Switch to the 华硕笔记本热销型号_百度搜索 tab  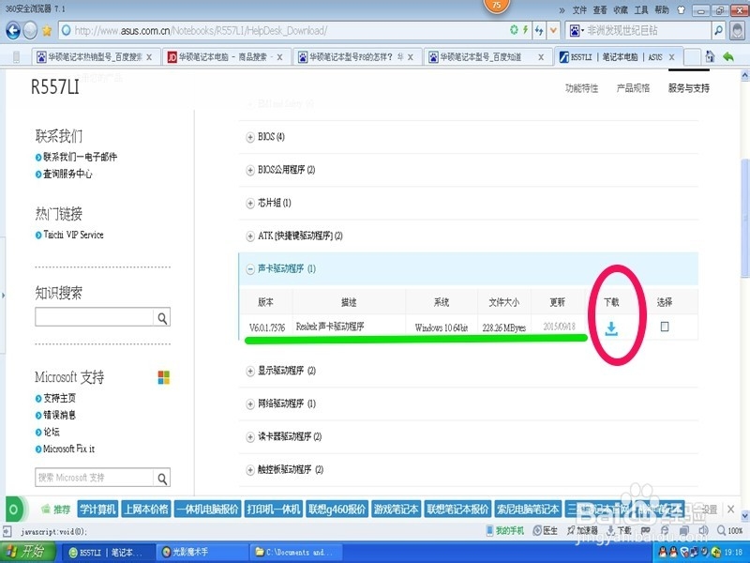pyautogui.click(x=95, y=57)
